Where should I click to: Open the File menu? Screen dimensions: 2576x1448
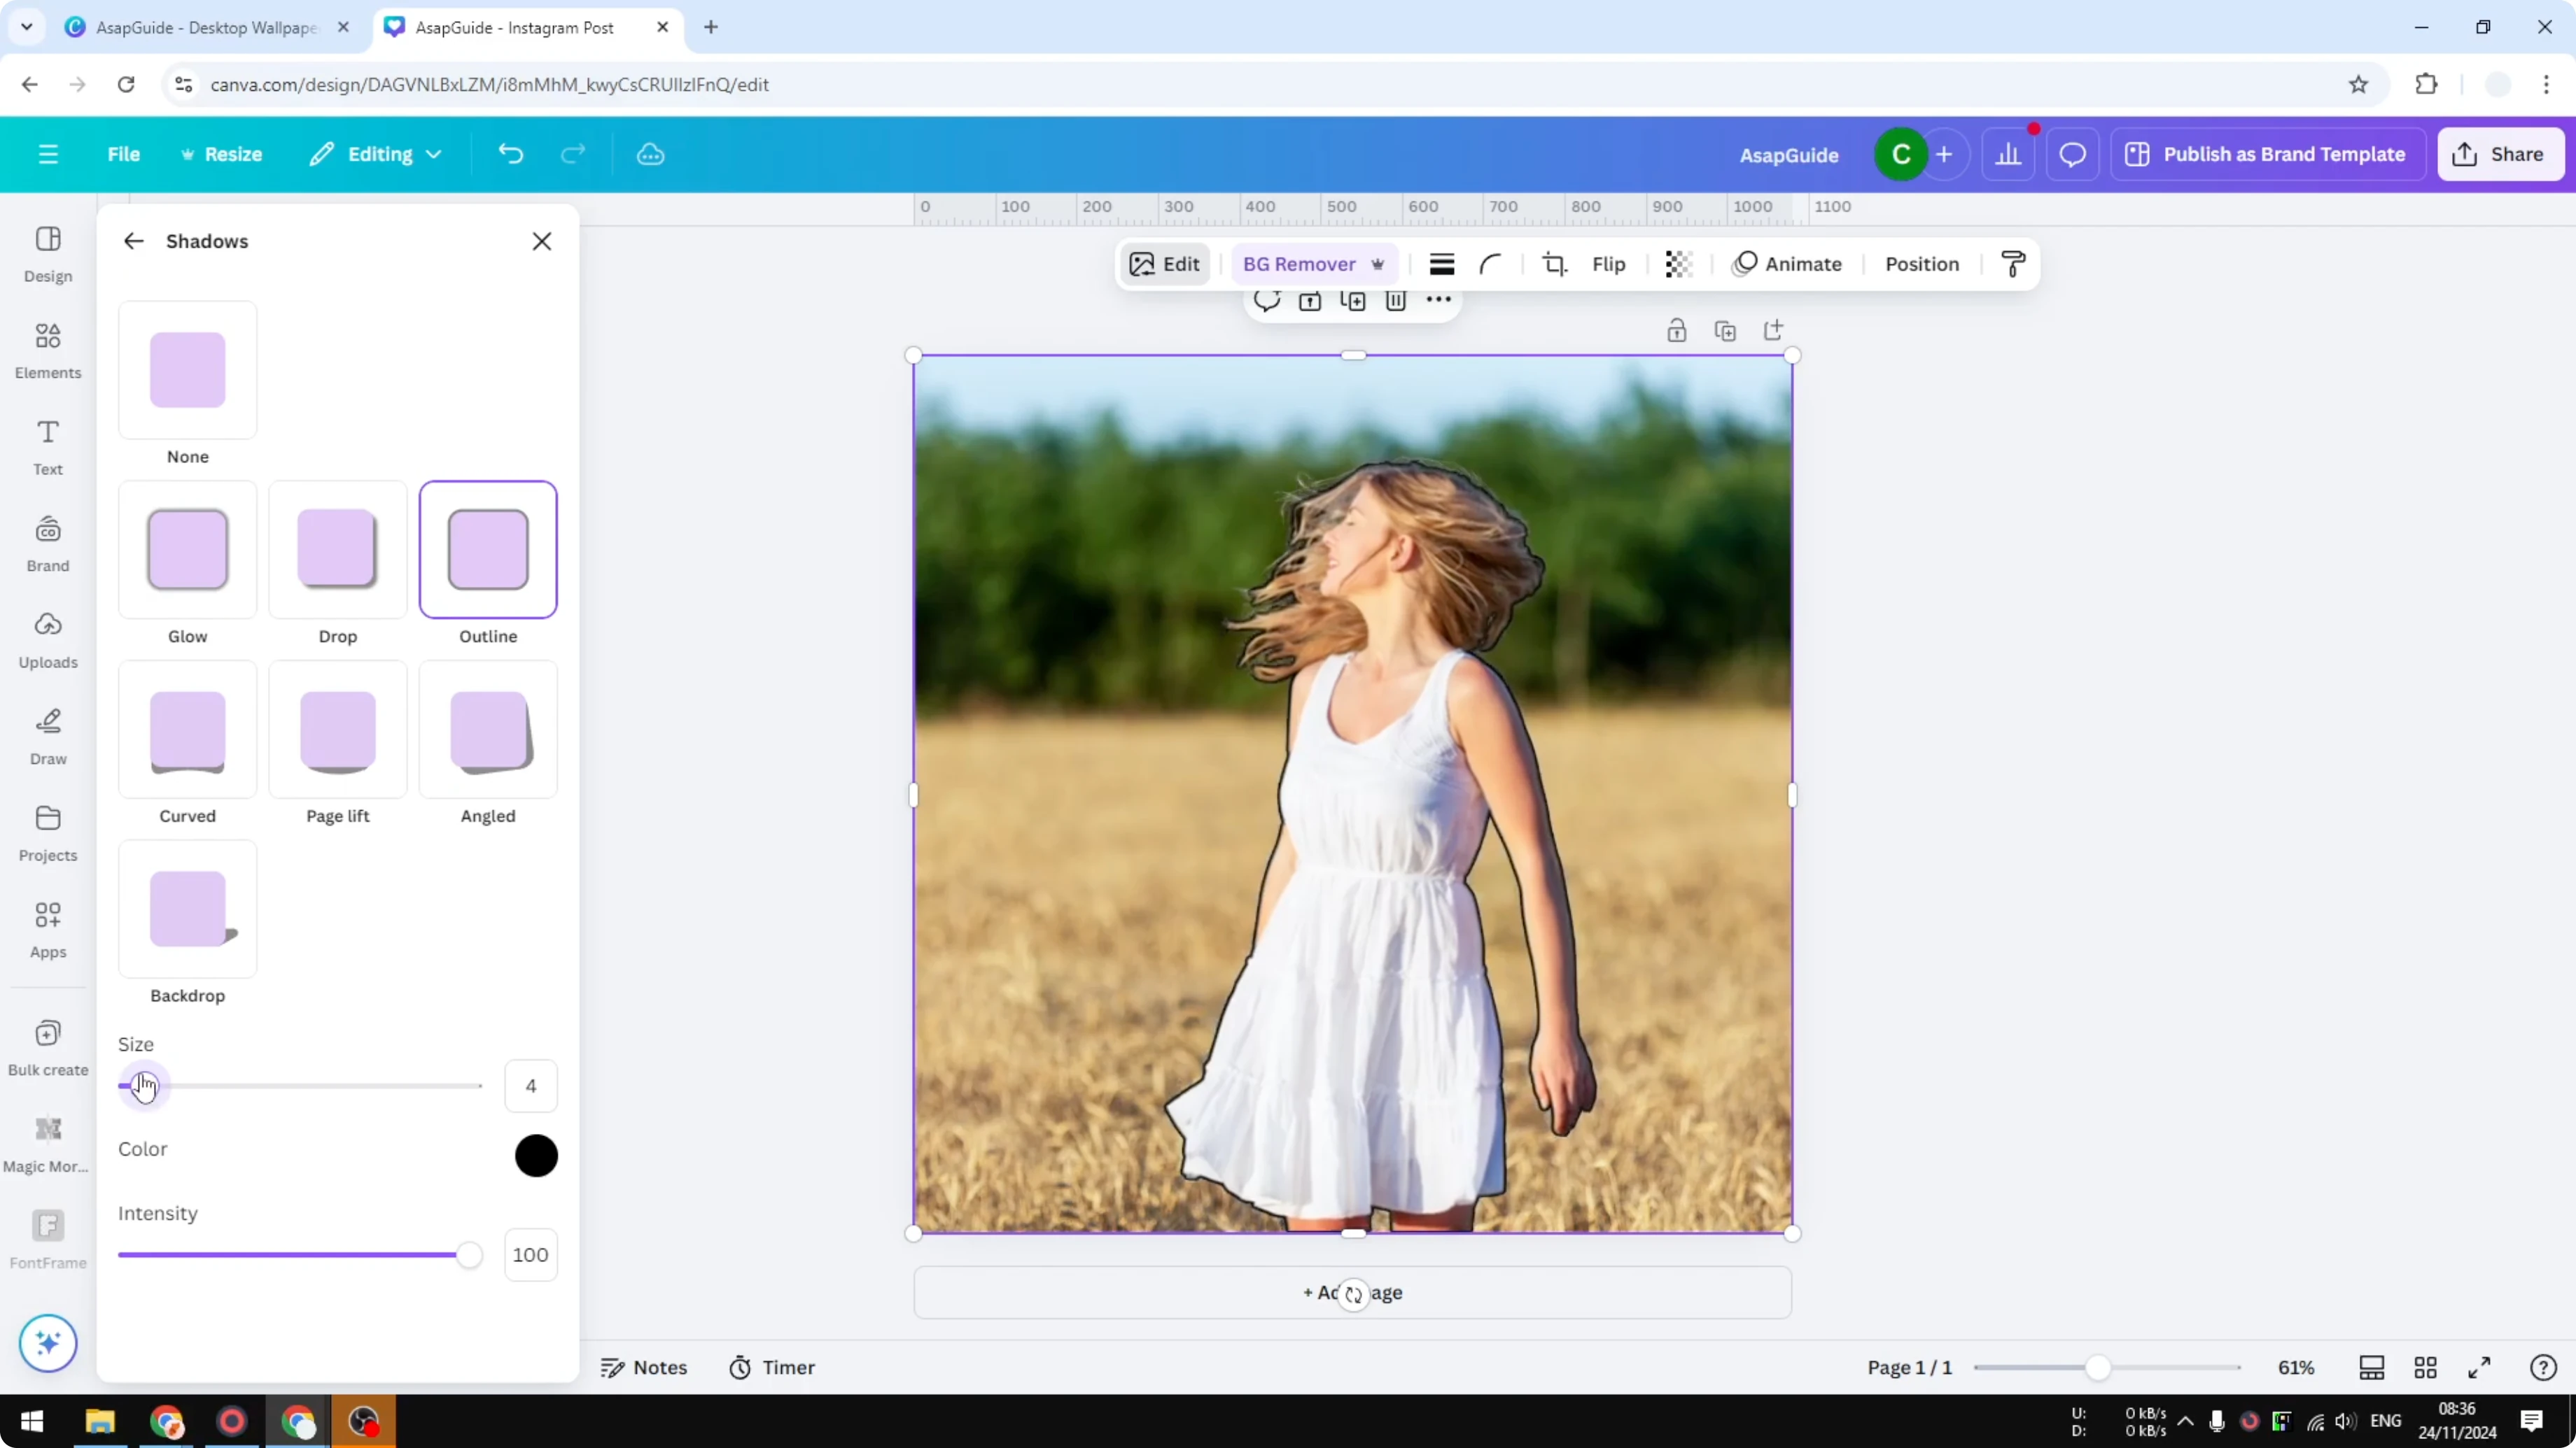tap(124, 154)
